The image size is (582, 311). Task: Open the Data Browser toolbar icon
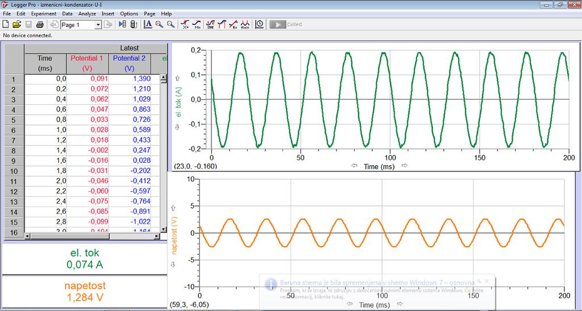(x=122, y=24)
